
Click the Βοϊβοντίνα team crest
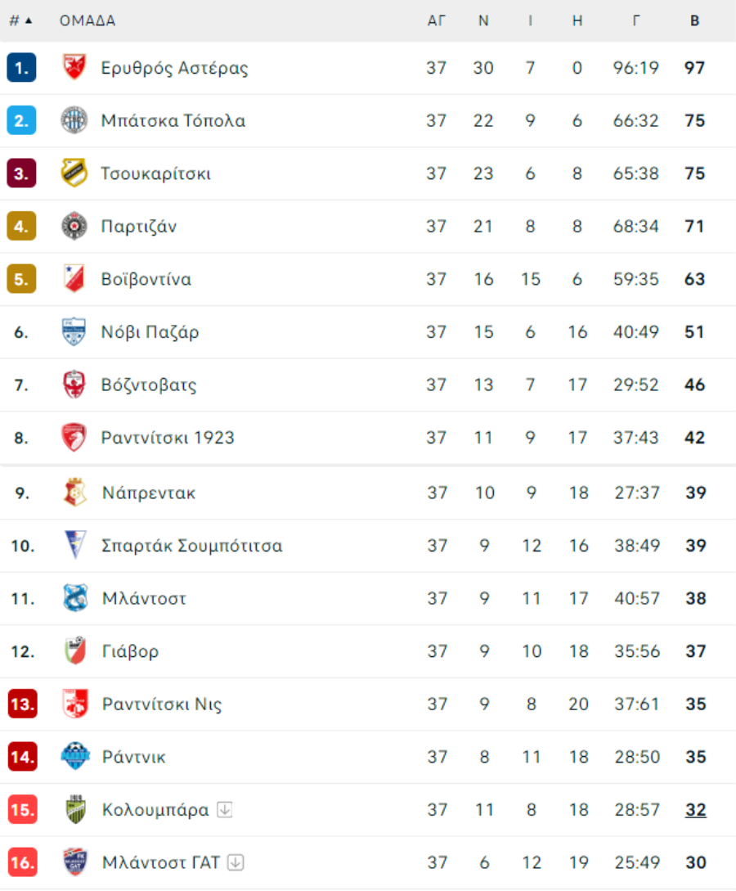coord(74,278)
